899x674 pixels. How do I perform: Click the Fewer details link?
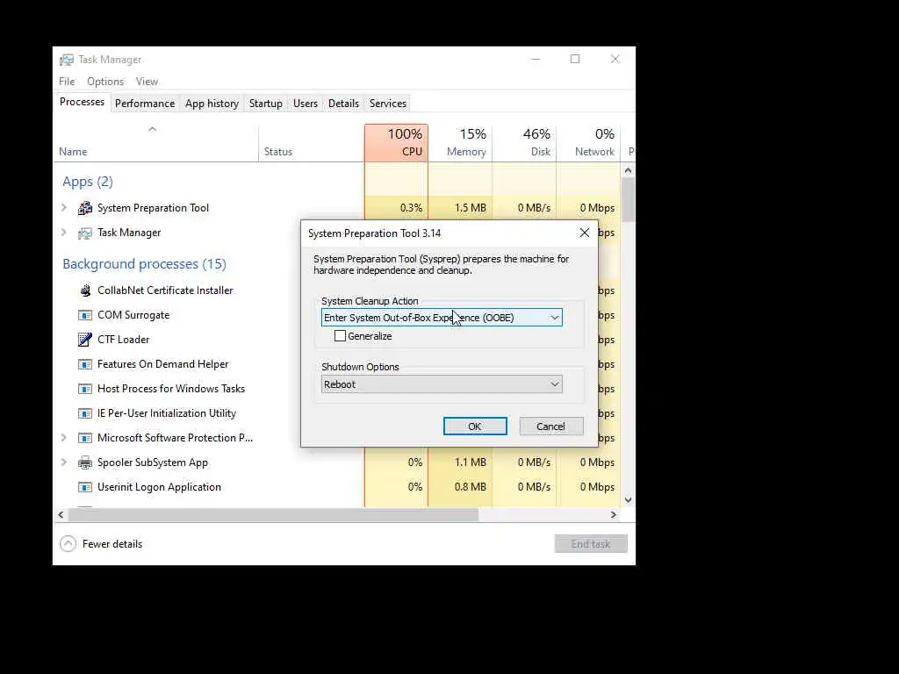112,544
